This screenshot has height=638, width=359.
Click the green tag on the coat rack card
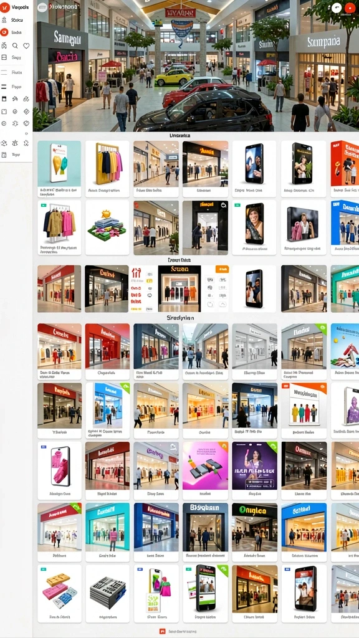click(x=44, y=206)
